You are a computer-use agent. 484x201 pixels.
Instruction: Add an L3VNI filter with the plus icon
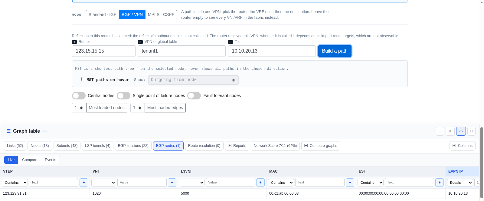pyautogui.click(x=260, y=183)
